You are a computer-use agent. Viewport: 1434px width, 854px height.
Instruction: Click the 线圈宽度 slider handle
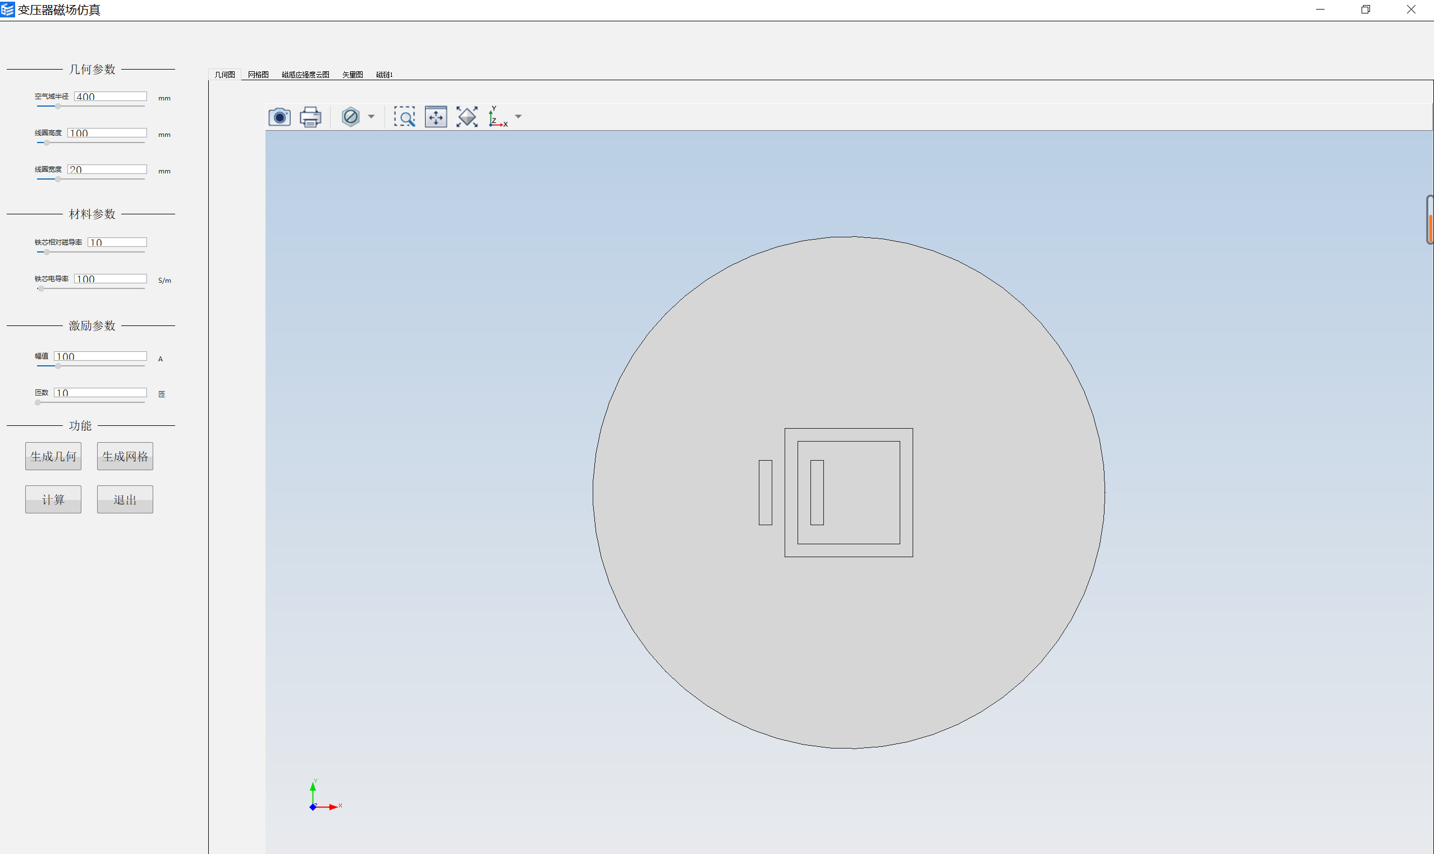[58, 179]
